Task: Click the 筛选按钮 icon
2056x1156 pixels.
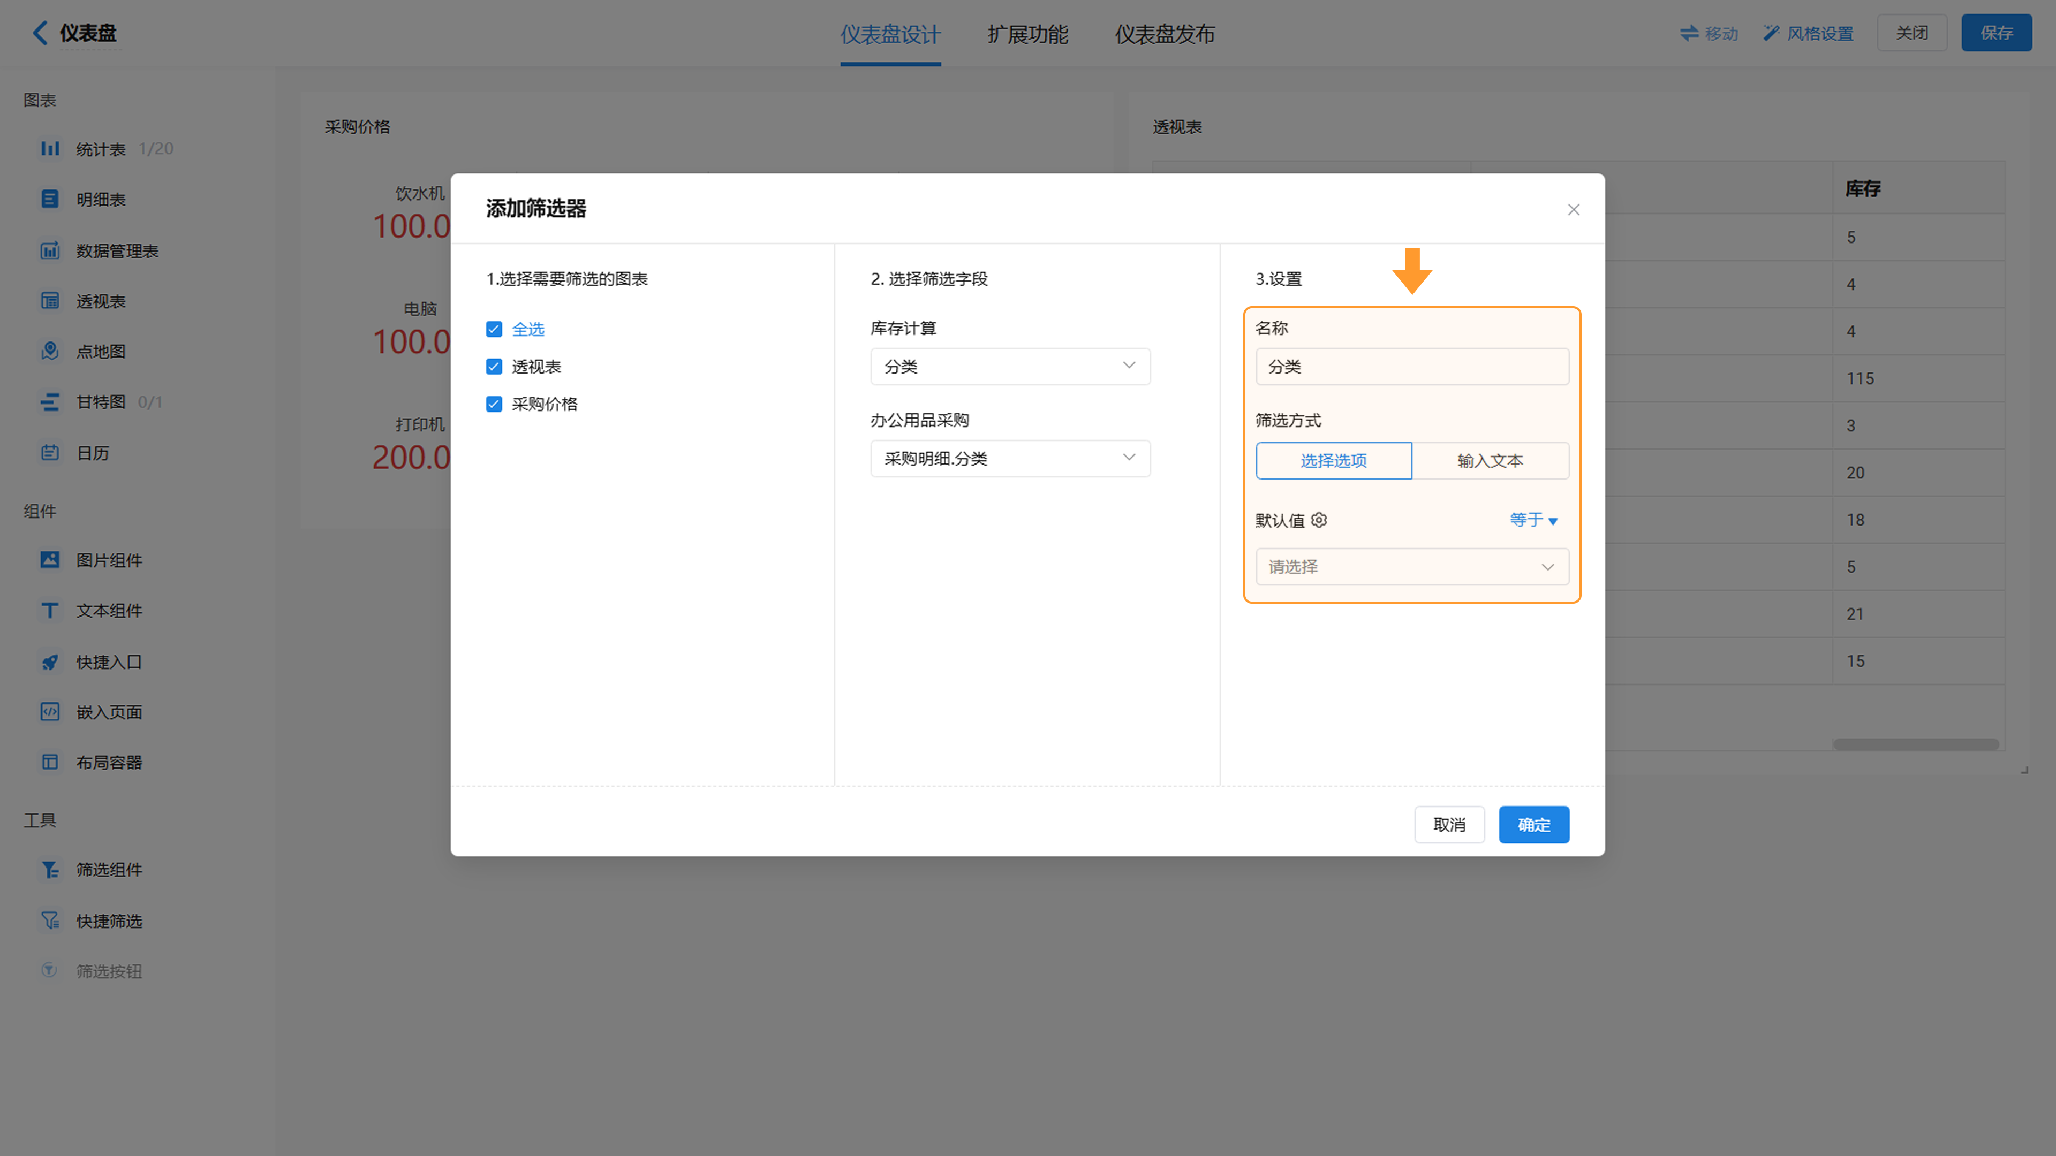Action: click(x=49, y=970)
